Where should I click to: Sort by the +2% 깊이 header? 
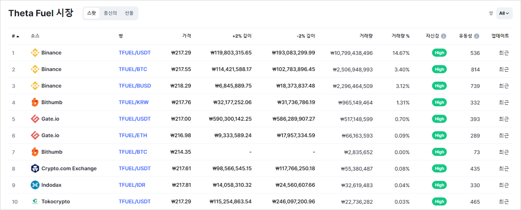click(242, 36)
